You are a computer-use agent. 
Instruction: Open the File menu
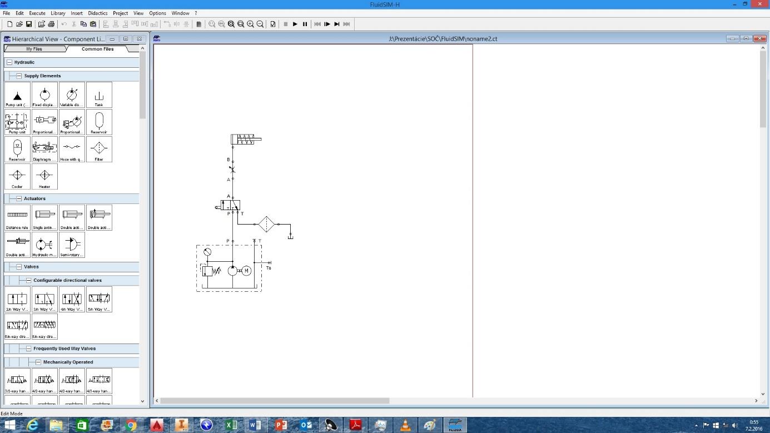(7, 13)
